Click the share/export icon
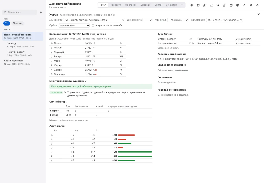 pyautogui.click(x=257, y=5)
